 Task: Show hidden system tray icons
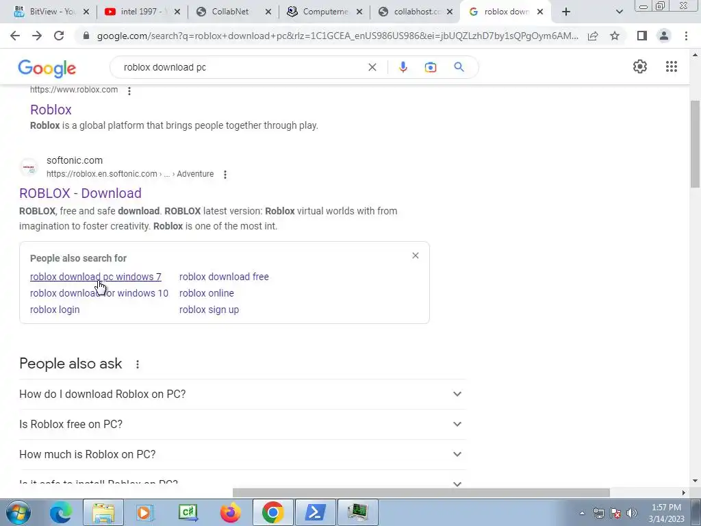point(582,513)
